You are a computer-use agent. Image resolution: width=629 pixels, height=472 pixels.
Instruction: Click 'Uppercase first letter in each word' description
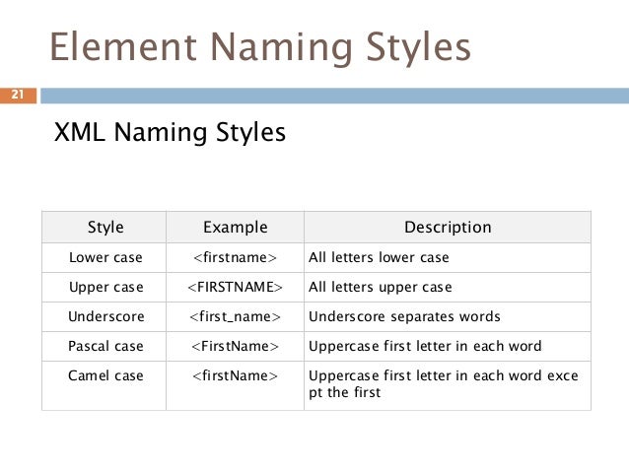click(x=425, y=346)
